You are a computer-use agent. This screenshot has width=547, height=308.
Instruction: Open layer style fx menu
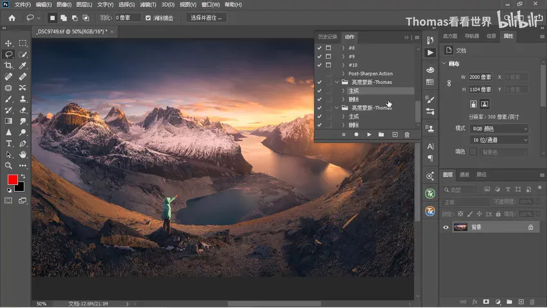tap(474, 302)
